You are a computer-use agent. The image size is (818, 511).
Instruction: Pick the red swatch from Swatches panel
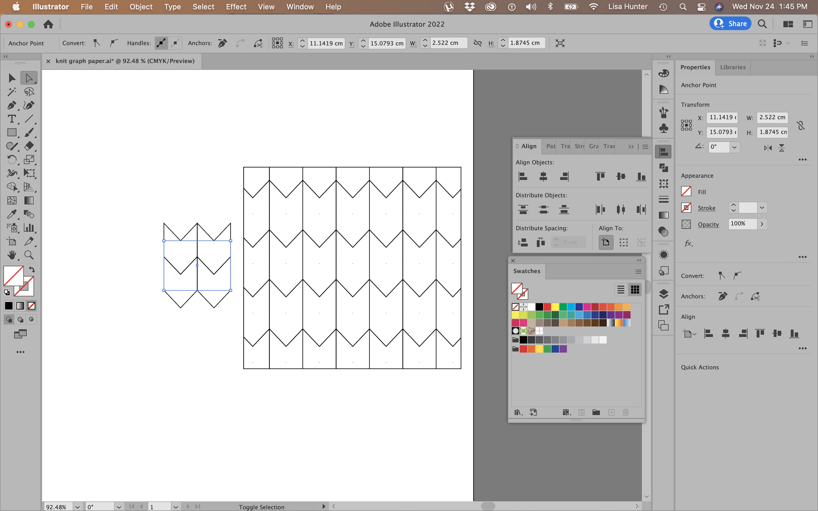point(548,307)
